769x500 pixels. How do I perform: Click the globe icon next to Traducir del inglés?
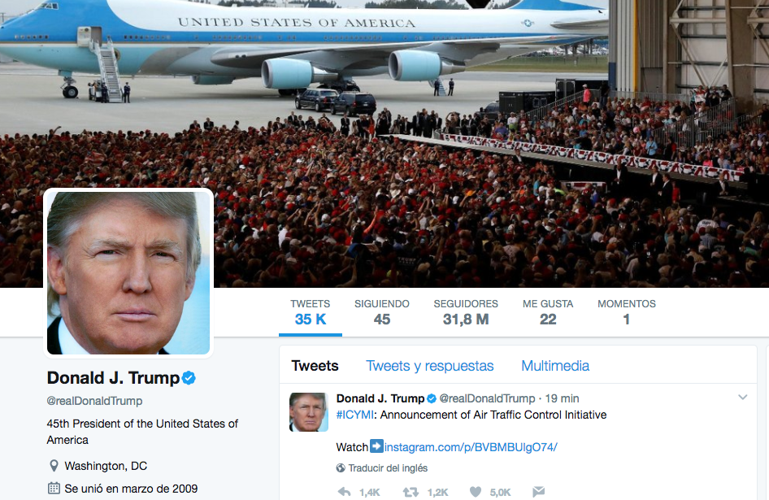coord(341,468)
